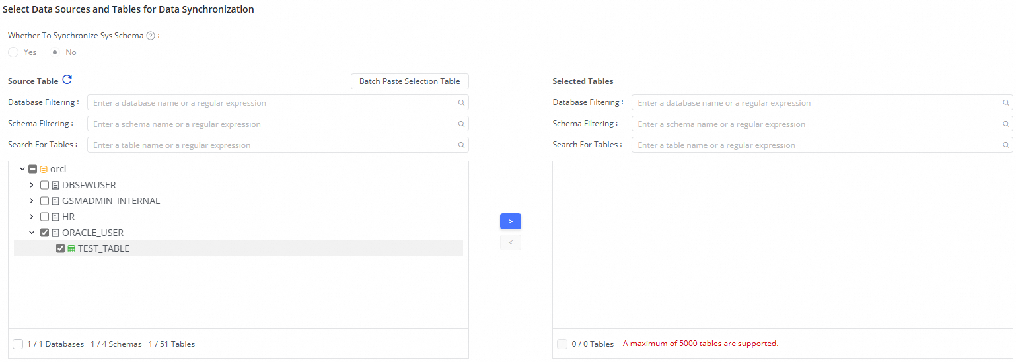Click Batch Paste Selection Table button
The height and width of the screenshot is (362, 1016).
(x=410, y=81)
